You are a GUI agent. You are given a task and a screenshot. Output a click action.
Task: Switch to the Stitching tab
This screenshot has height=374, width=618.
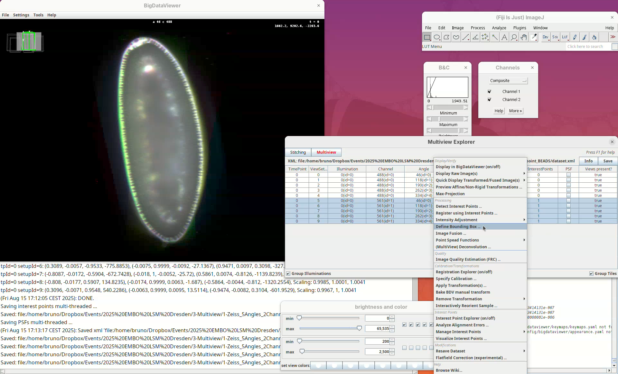click(x=298, y=152)
